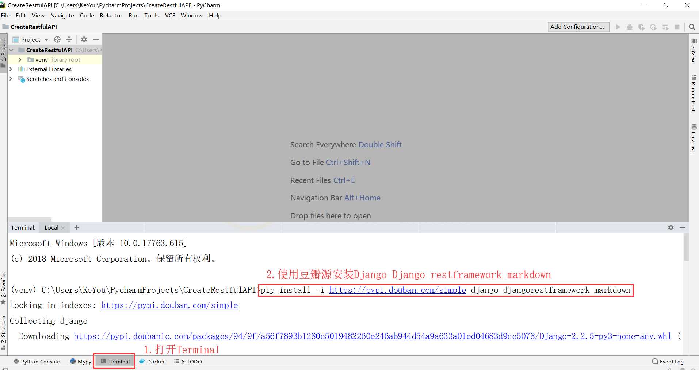699x370 pixels.
Task: Click Locate/scroll from source target icon
Action: [57, 39]
